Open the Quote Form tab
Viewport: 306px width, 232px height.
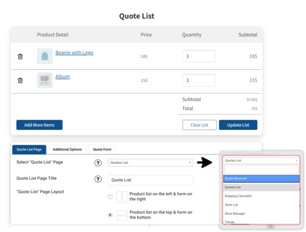(103, 150)
